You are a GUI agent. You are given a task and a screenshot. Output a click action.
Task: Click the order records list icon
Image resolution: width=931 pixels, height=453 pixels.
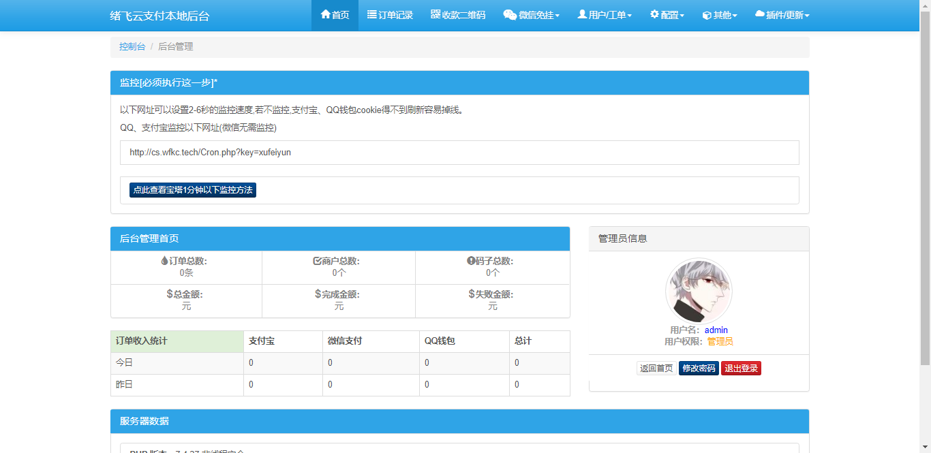(371, 14)
